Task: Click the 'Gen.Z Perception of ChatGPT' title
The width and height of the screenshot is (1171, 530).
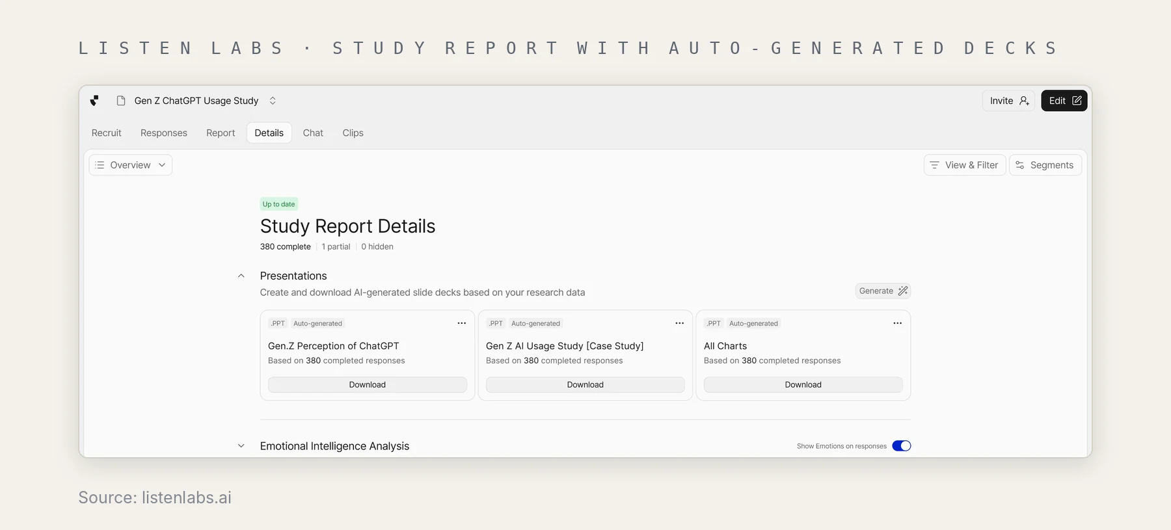Action: (x=334, y=346)
